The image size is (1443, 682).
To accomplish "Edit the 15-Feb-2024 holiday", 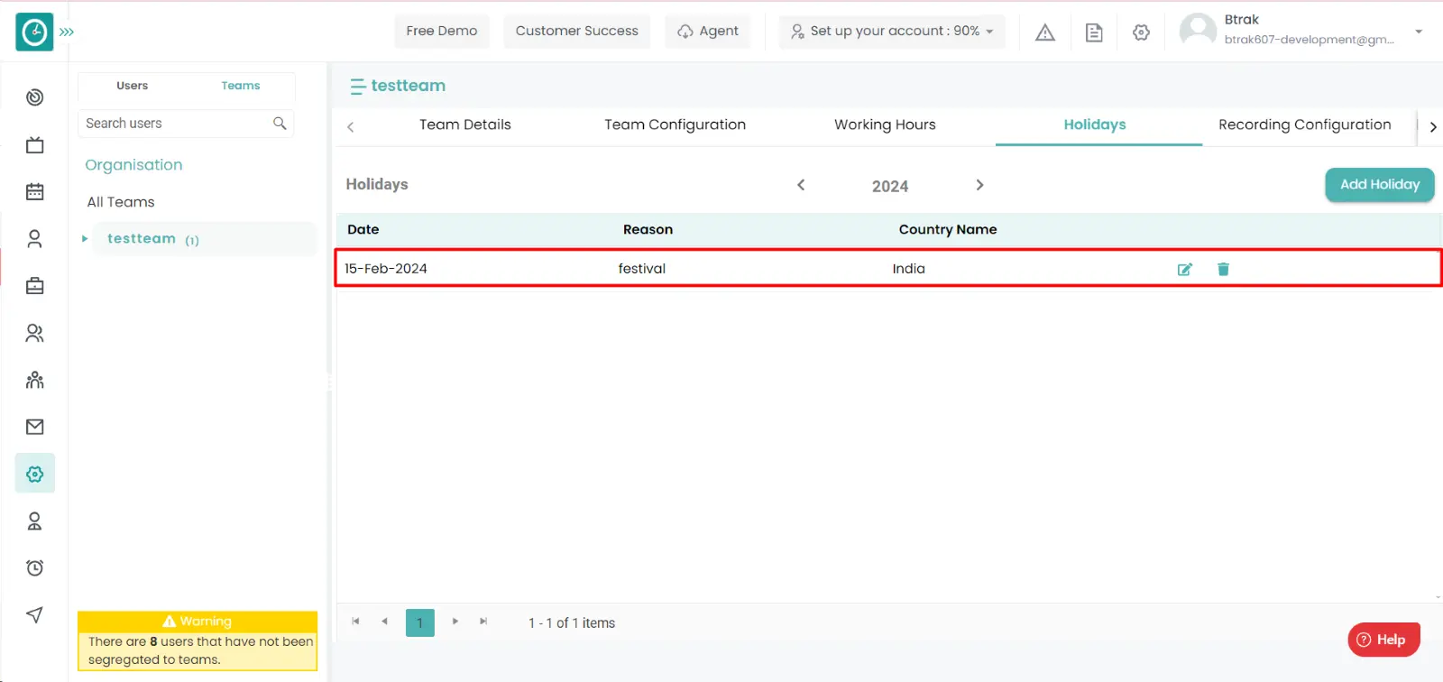I will click(x=1185, y=269).
